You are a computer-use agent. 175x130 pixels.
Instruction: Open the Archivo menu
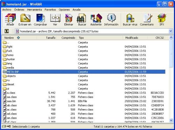tap(7, 10)
